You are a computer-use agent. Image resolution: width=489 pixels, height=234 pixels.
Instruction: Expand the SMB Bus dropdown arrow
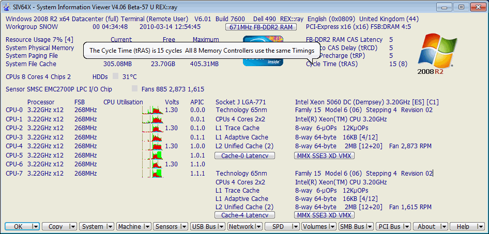click(370, 227)
